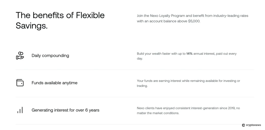
Task: Click the divider line below Daily compounding
Action: click(x=135, y=70)
